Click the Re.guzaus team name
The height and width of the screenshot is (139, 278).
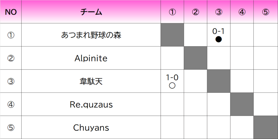tap(91, 104)
